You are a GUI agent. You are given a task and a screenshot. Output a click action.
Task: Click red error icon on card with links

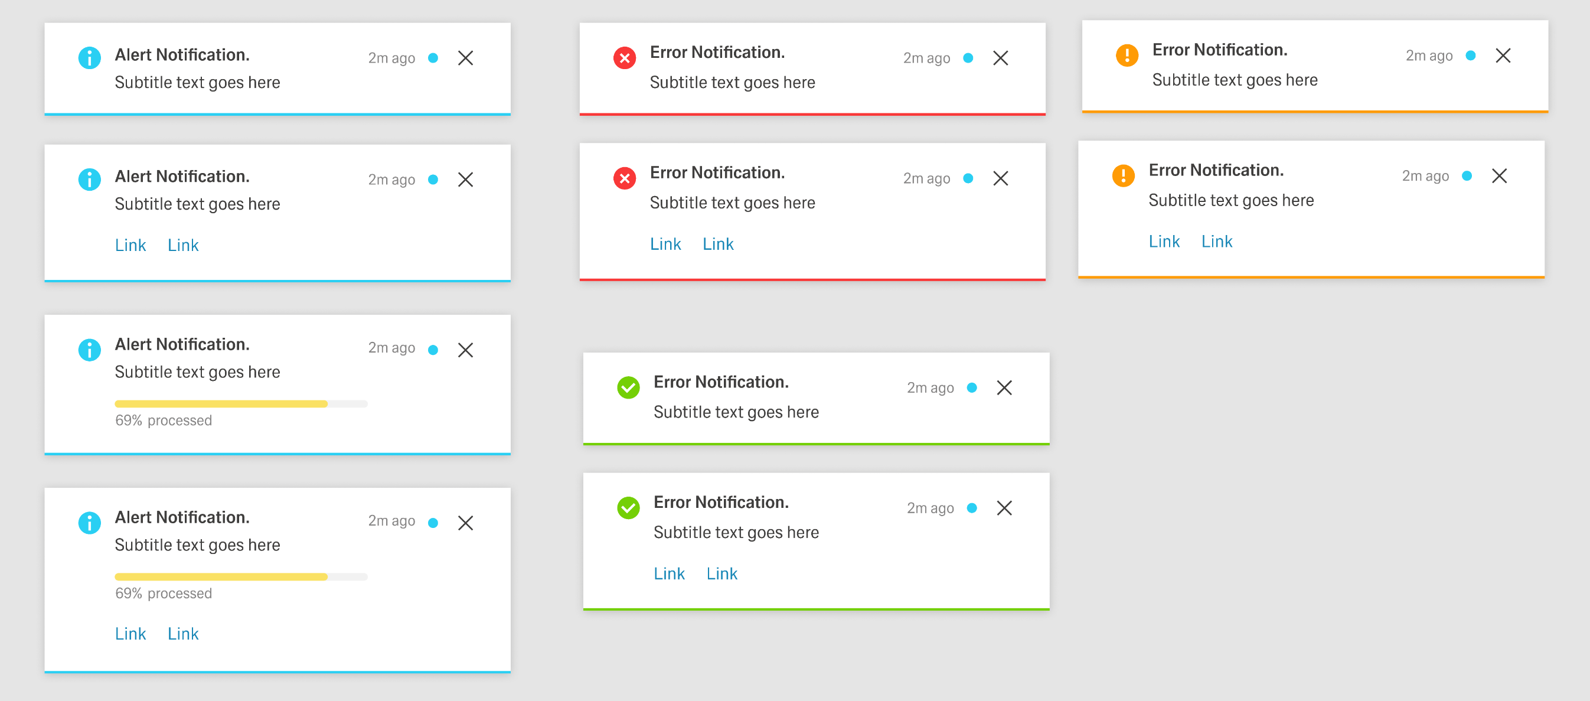pyautogui.click(x=624, y=178)
